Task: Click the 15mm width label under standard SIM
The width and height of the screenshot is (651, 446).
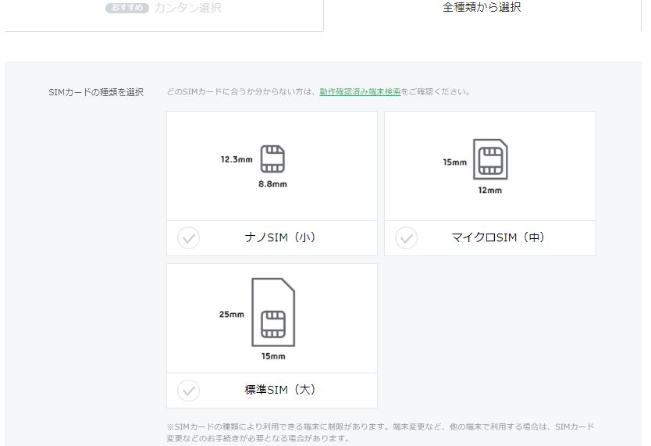Action: tap(273, 356)
